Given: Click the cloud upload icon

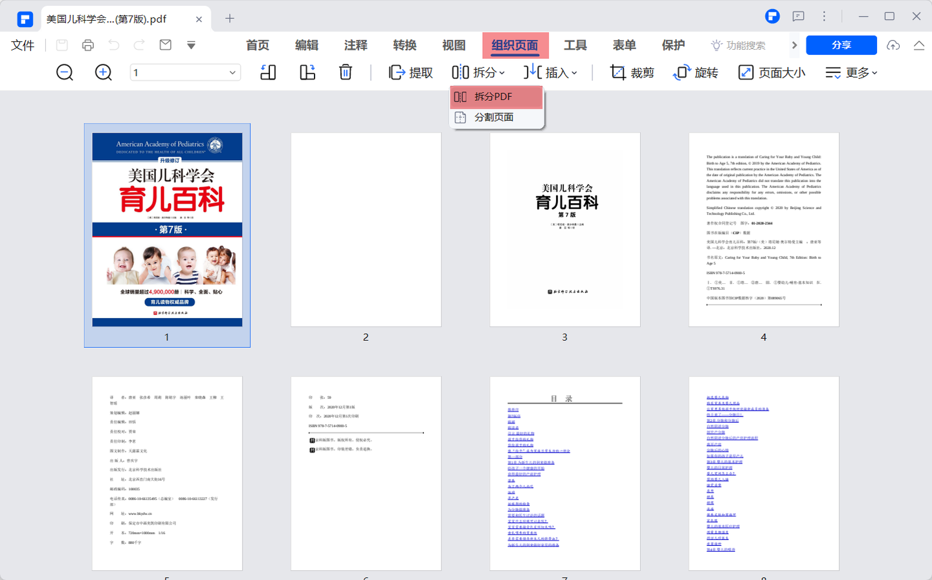Looking at the screenshot, I should coord(893,45).
